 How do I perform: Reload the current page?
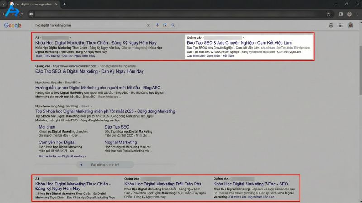click(x=21, y=14)
